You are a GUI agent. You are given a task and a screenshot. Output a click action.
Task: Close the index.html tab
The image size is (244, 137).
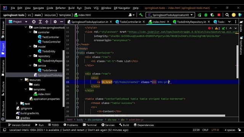(168, 22)
